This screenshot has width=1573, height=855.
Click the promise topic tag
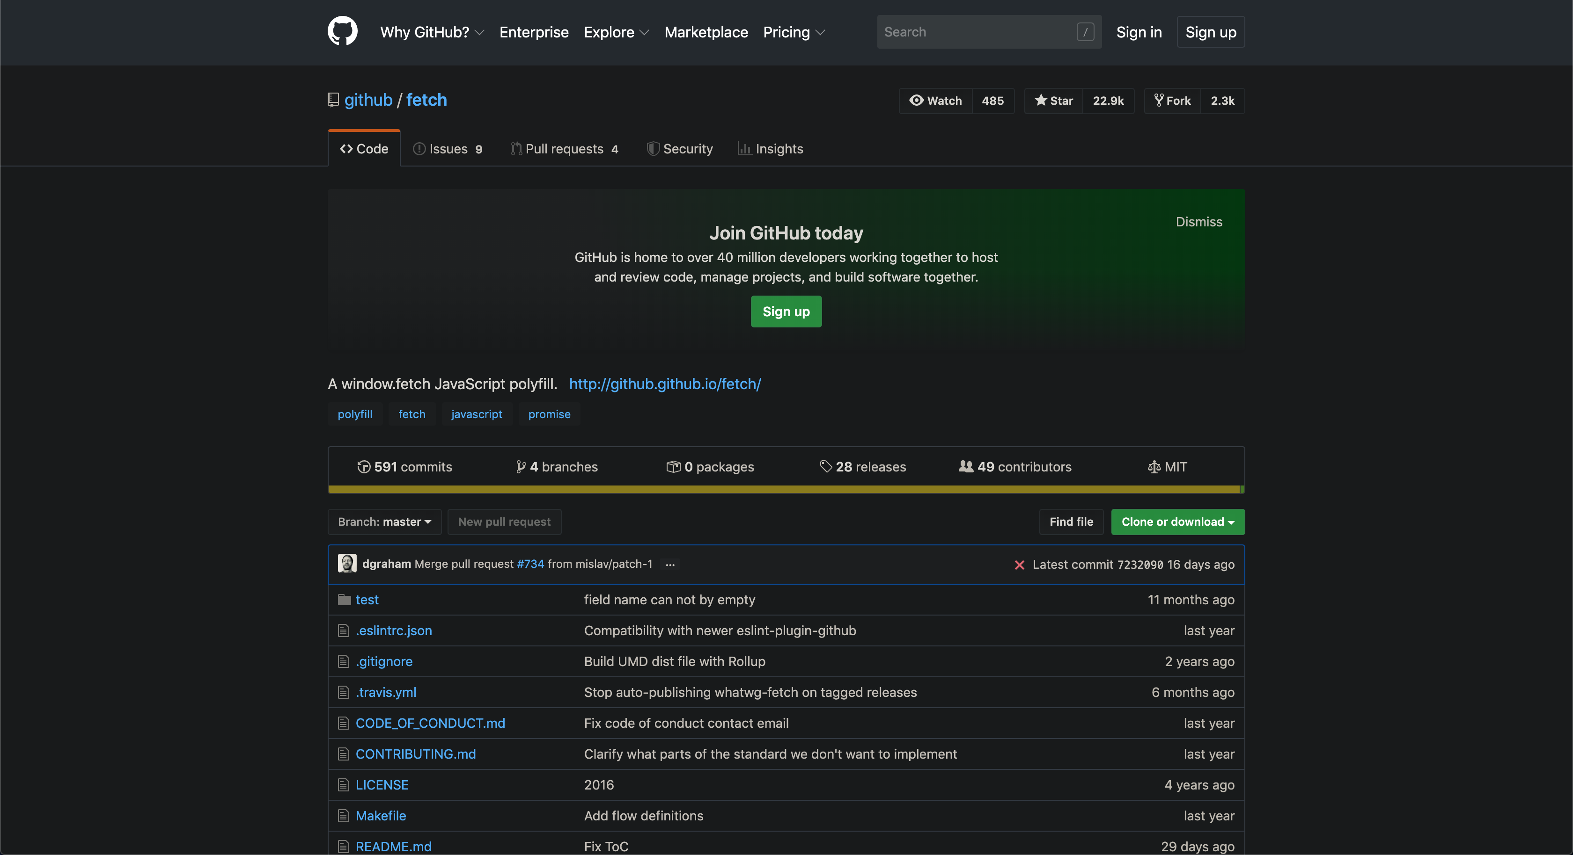click(549, 414)
